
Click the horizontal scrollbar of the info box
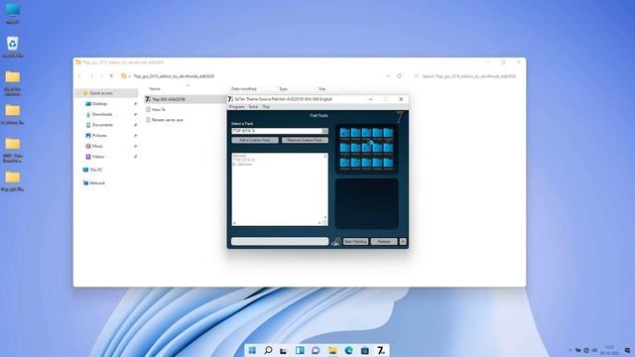coord(278,223)
